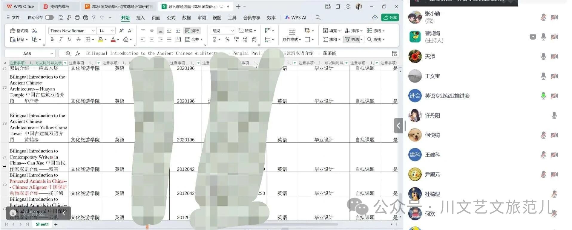Toggle microphone for 王建科
Image resolution: width=572 pixels, height=230 pixels.
pyautogui.click(x=543, y=155)
